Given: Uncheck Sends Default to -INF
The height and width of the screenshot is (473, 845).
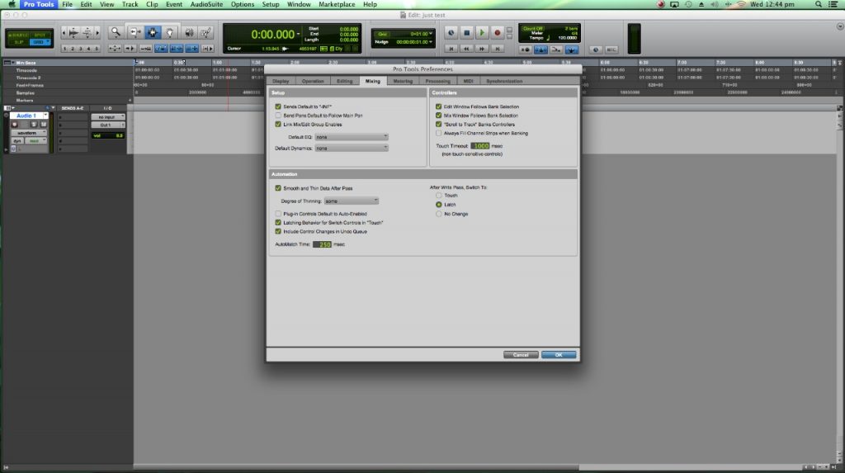Looking at the screenshot, I should [278, 106].
